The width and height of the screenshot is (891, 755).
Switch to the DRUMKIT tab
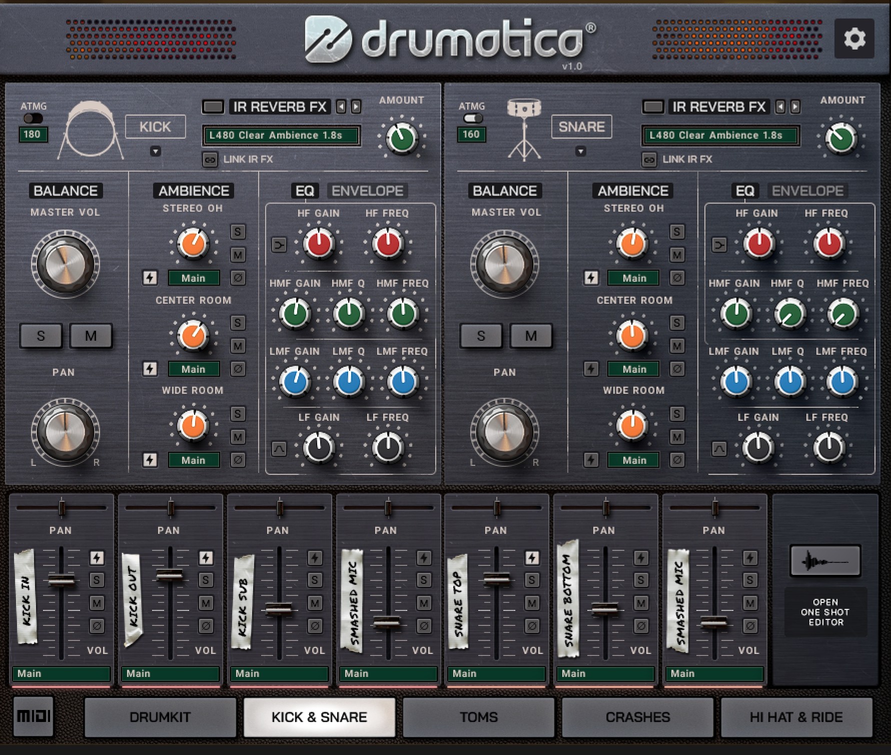click(x=160, y=717)
